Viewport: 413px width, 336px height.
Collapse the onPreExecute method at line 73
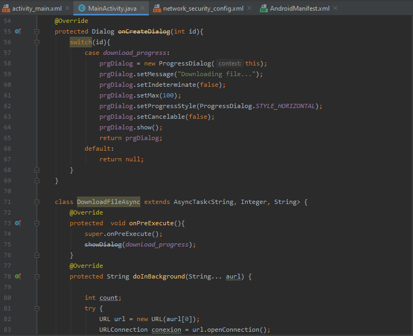(x=37, y=223)
